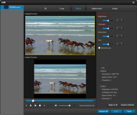Enable the Deinterlacing checkbox

coord(99,48)
